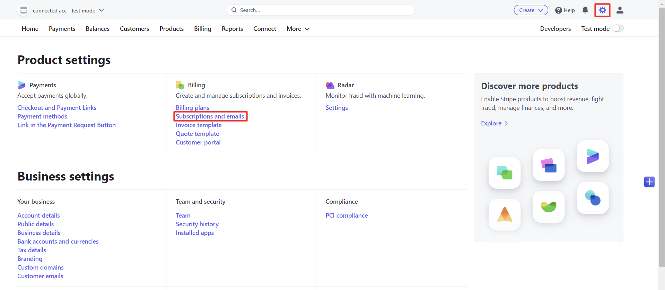Screen dimensions: 665x290
Task: Open Public details
Action: pyautogui.click(x=36, y=224)
